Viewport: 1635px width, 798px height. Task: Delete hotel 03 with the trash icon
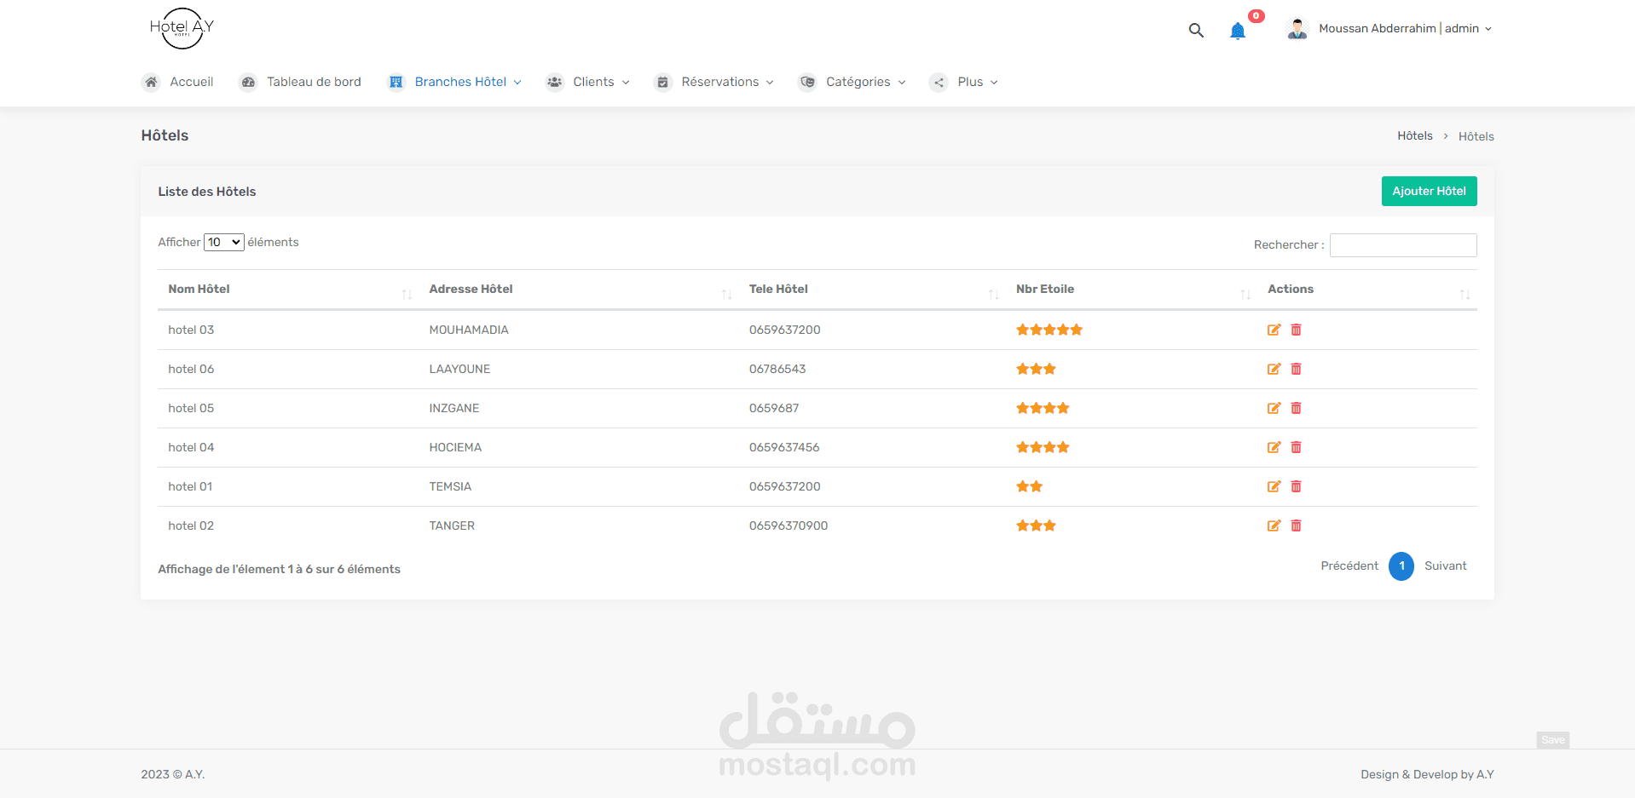[x=1296, y=330]
